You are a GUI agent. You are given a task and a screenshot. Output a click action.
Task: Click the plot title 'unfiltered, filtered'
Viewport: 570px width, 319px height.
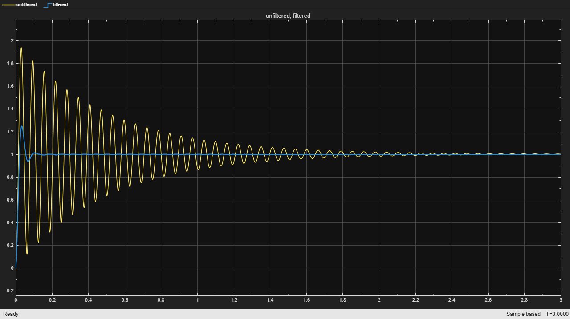point(288,16)
